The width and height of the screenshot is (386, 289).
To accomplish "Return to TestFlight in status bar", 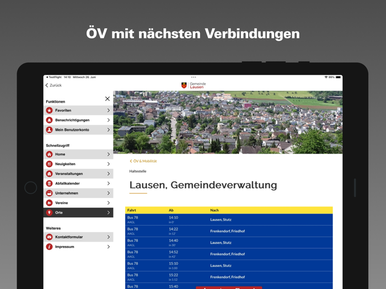I will tap(53, 77).
